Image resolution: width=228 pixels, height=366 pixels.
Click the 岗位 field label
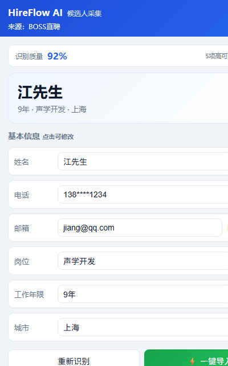point(22,262)
